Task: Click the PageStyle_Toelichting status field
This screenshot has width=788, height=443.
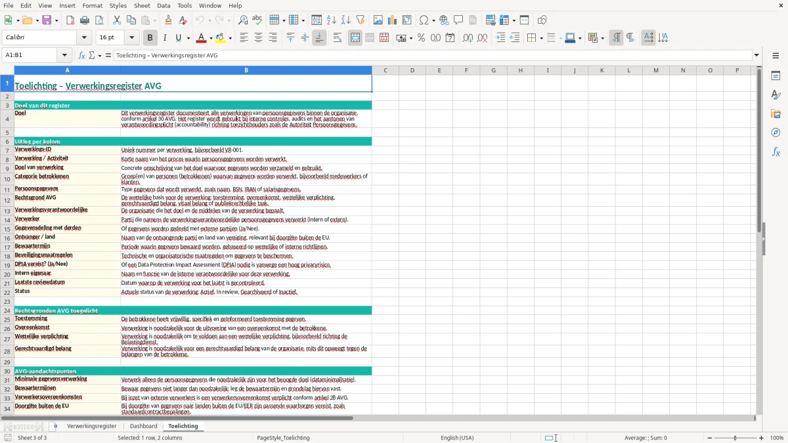Action: click(x=283, y=438)
